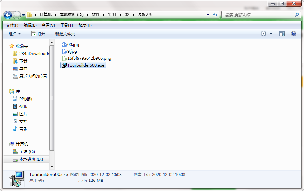Open the 组织 dropdown

14,34
